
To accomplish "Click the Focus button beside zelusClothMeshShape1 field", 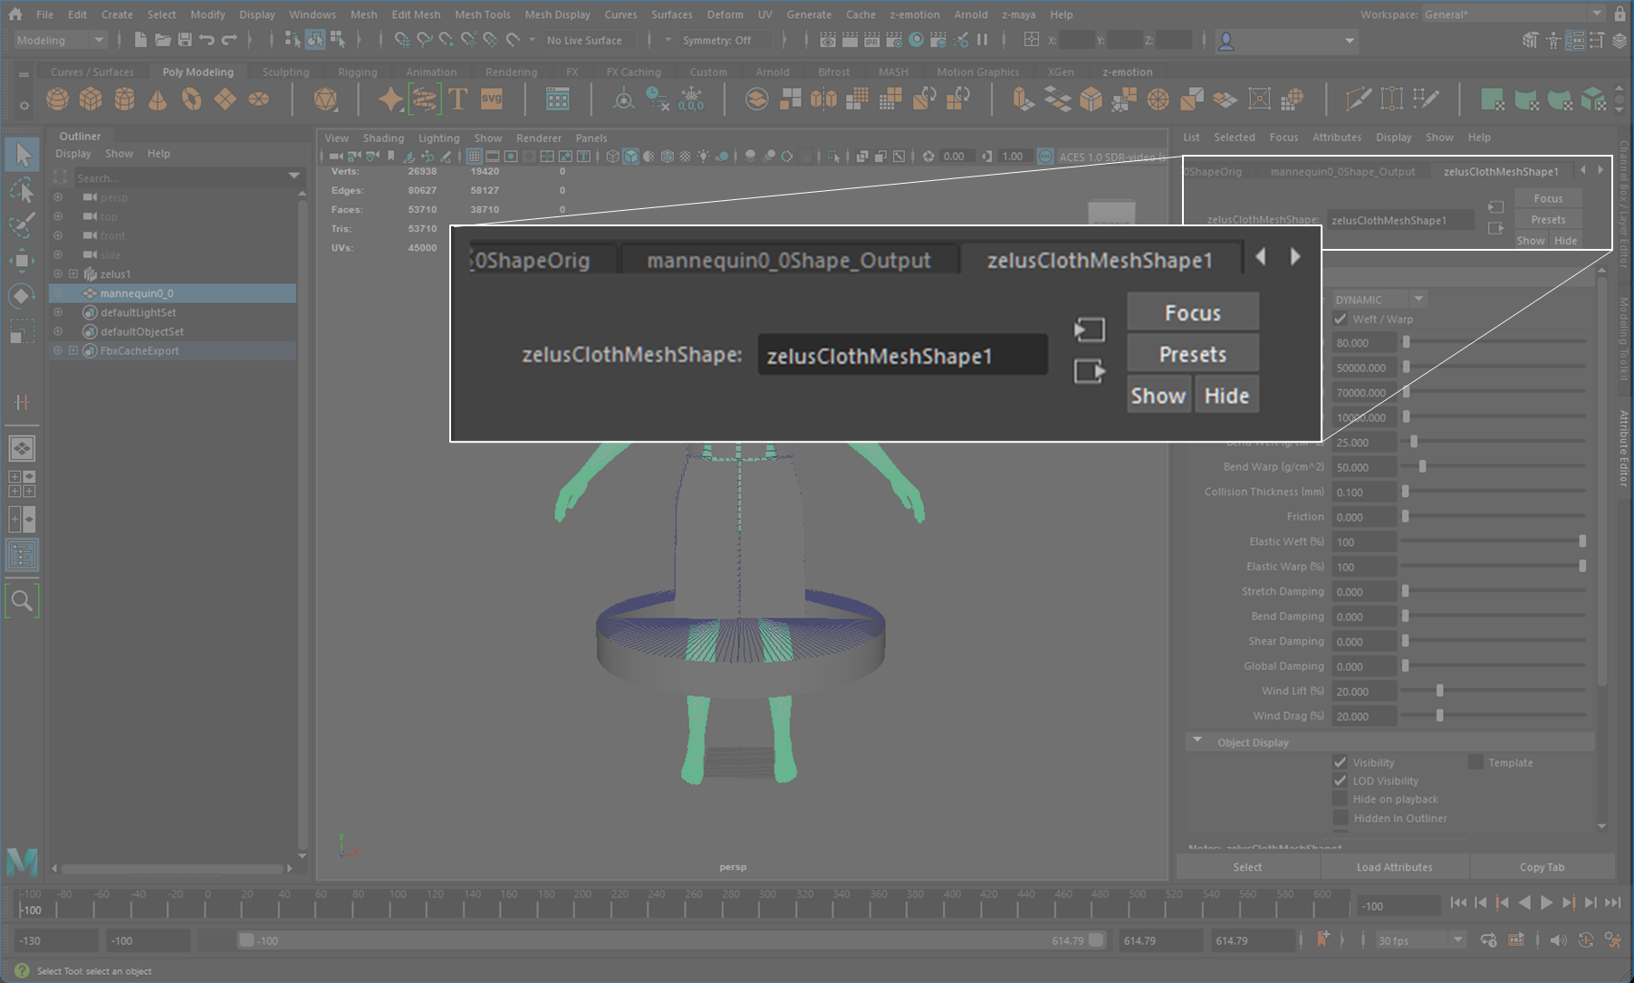I will click(1548, 198).
